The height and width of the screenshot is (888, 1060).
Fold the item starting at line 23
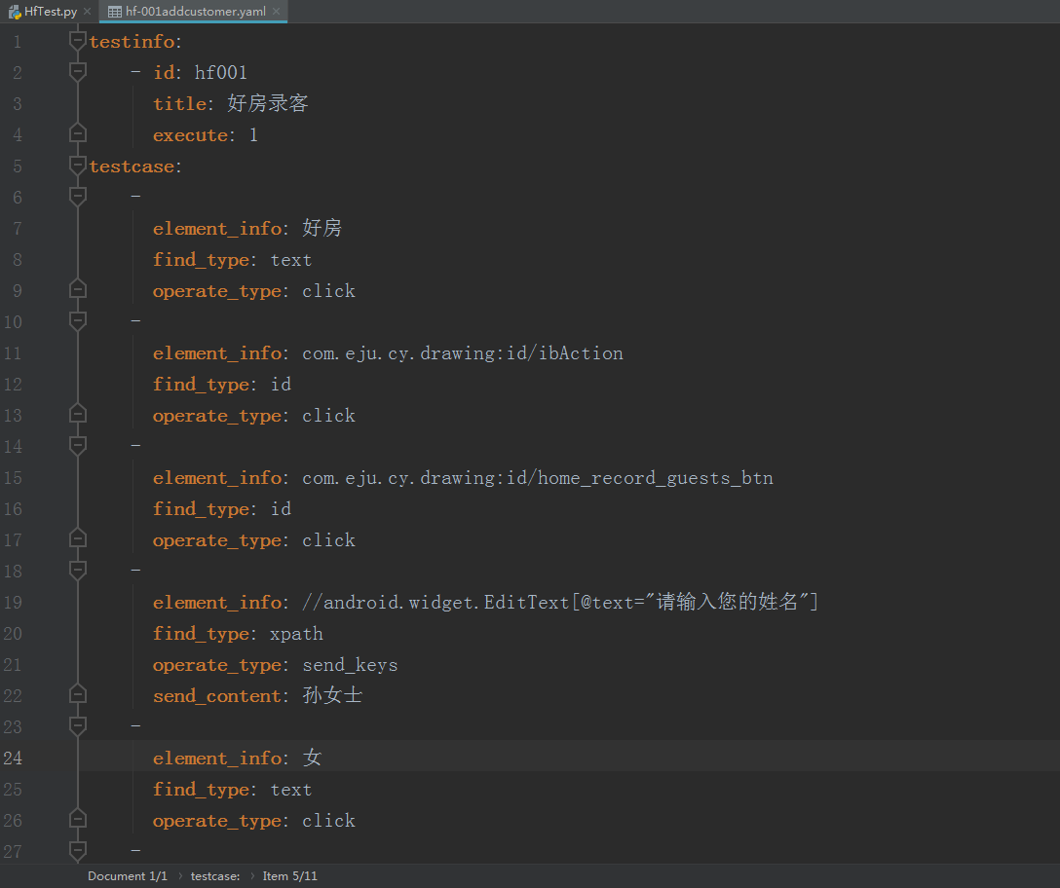coord(78,726)
